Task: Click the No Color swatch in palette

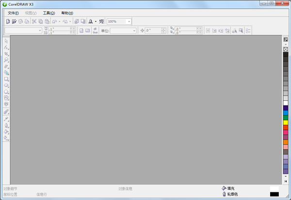Action: [286, 49]
